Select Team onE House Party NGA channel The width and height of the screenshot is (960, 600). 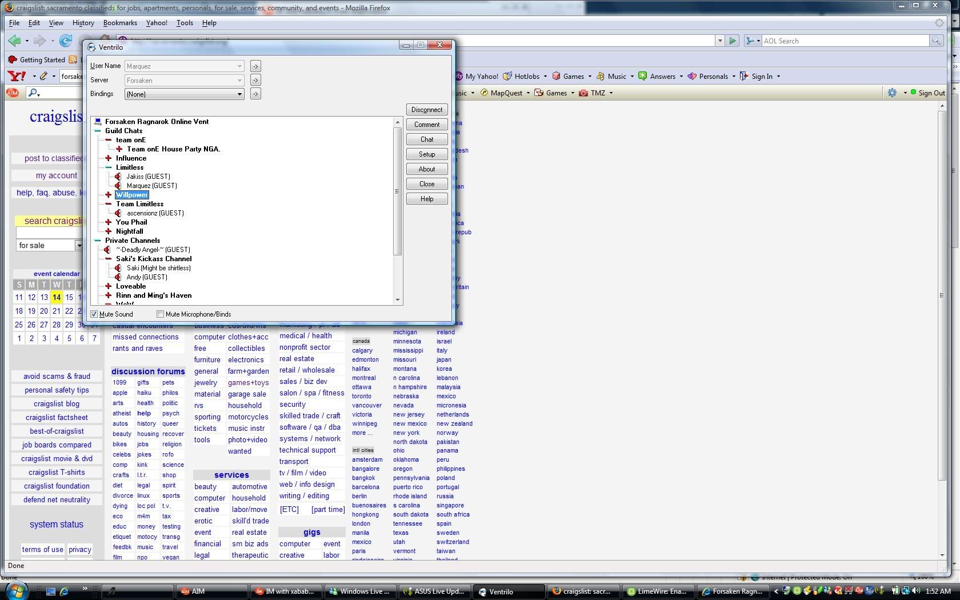(x=173, y=149)
